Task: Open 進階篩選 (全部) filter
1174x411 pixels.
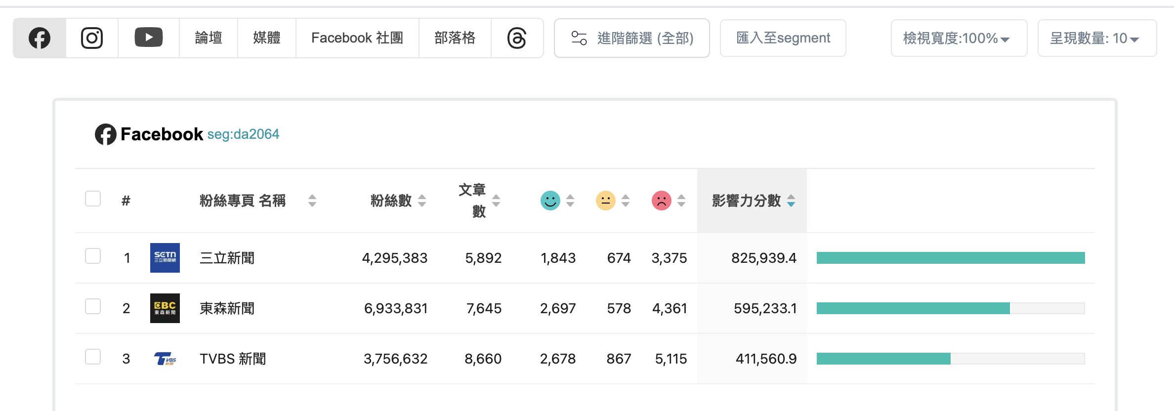Action: pyautogui.click(x=632, y=38)
